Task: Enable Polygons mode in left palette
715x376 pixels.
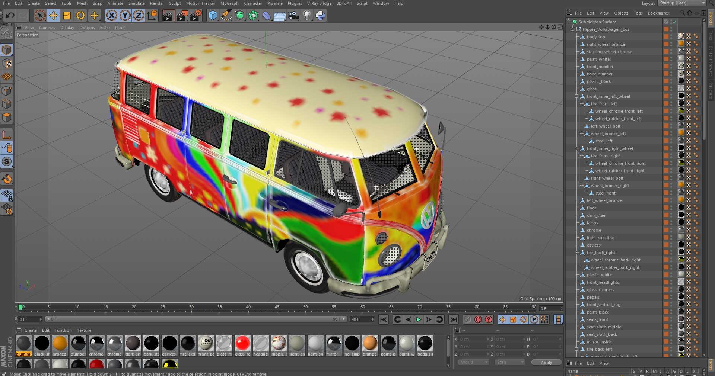Action: click(x=7, y=118)
